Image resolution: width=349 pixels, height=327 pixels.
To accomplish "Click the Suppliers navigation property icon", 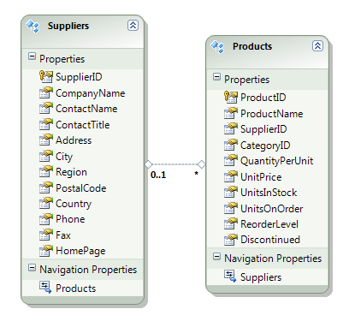I will (x=230, y=276).
